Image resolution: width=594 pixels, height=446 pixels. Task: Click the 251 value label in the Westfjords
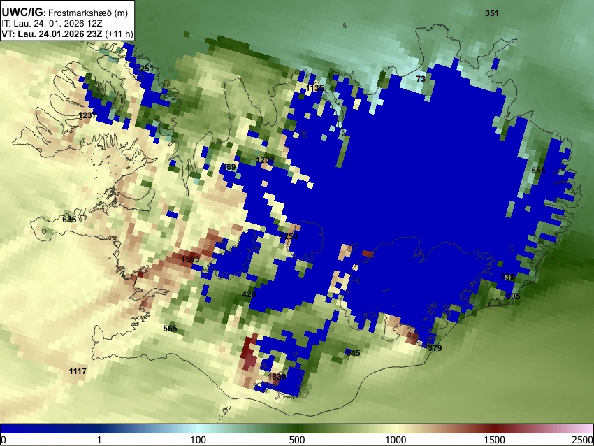pyautogui.click(x=147, y=69)
